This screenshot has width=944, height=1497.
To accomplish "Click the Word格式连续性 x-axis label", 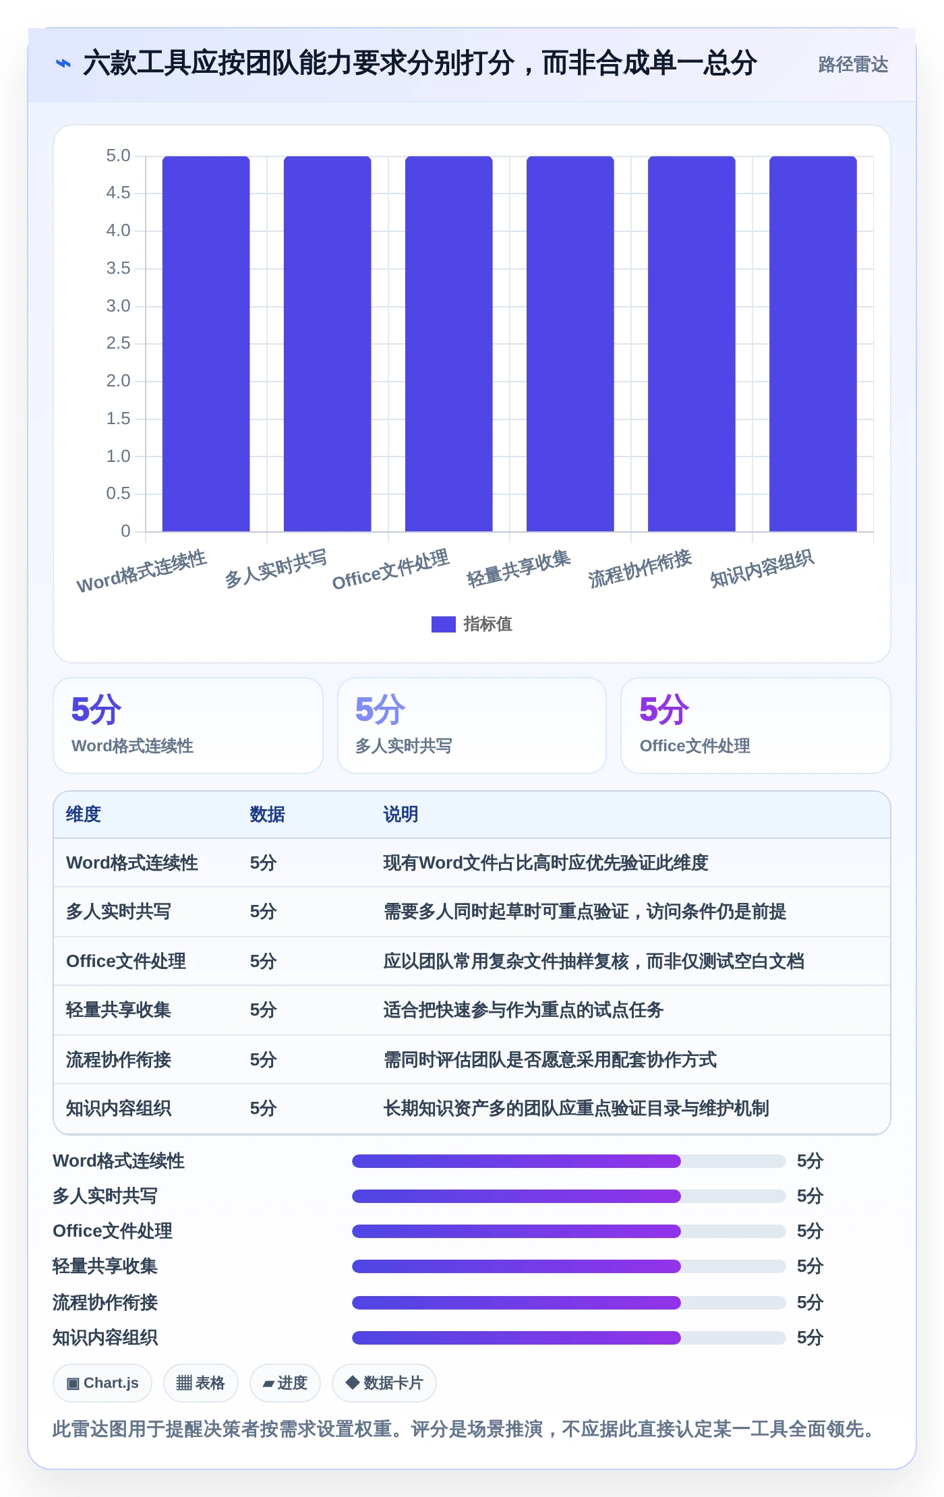I will coord(142,571).
